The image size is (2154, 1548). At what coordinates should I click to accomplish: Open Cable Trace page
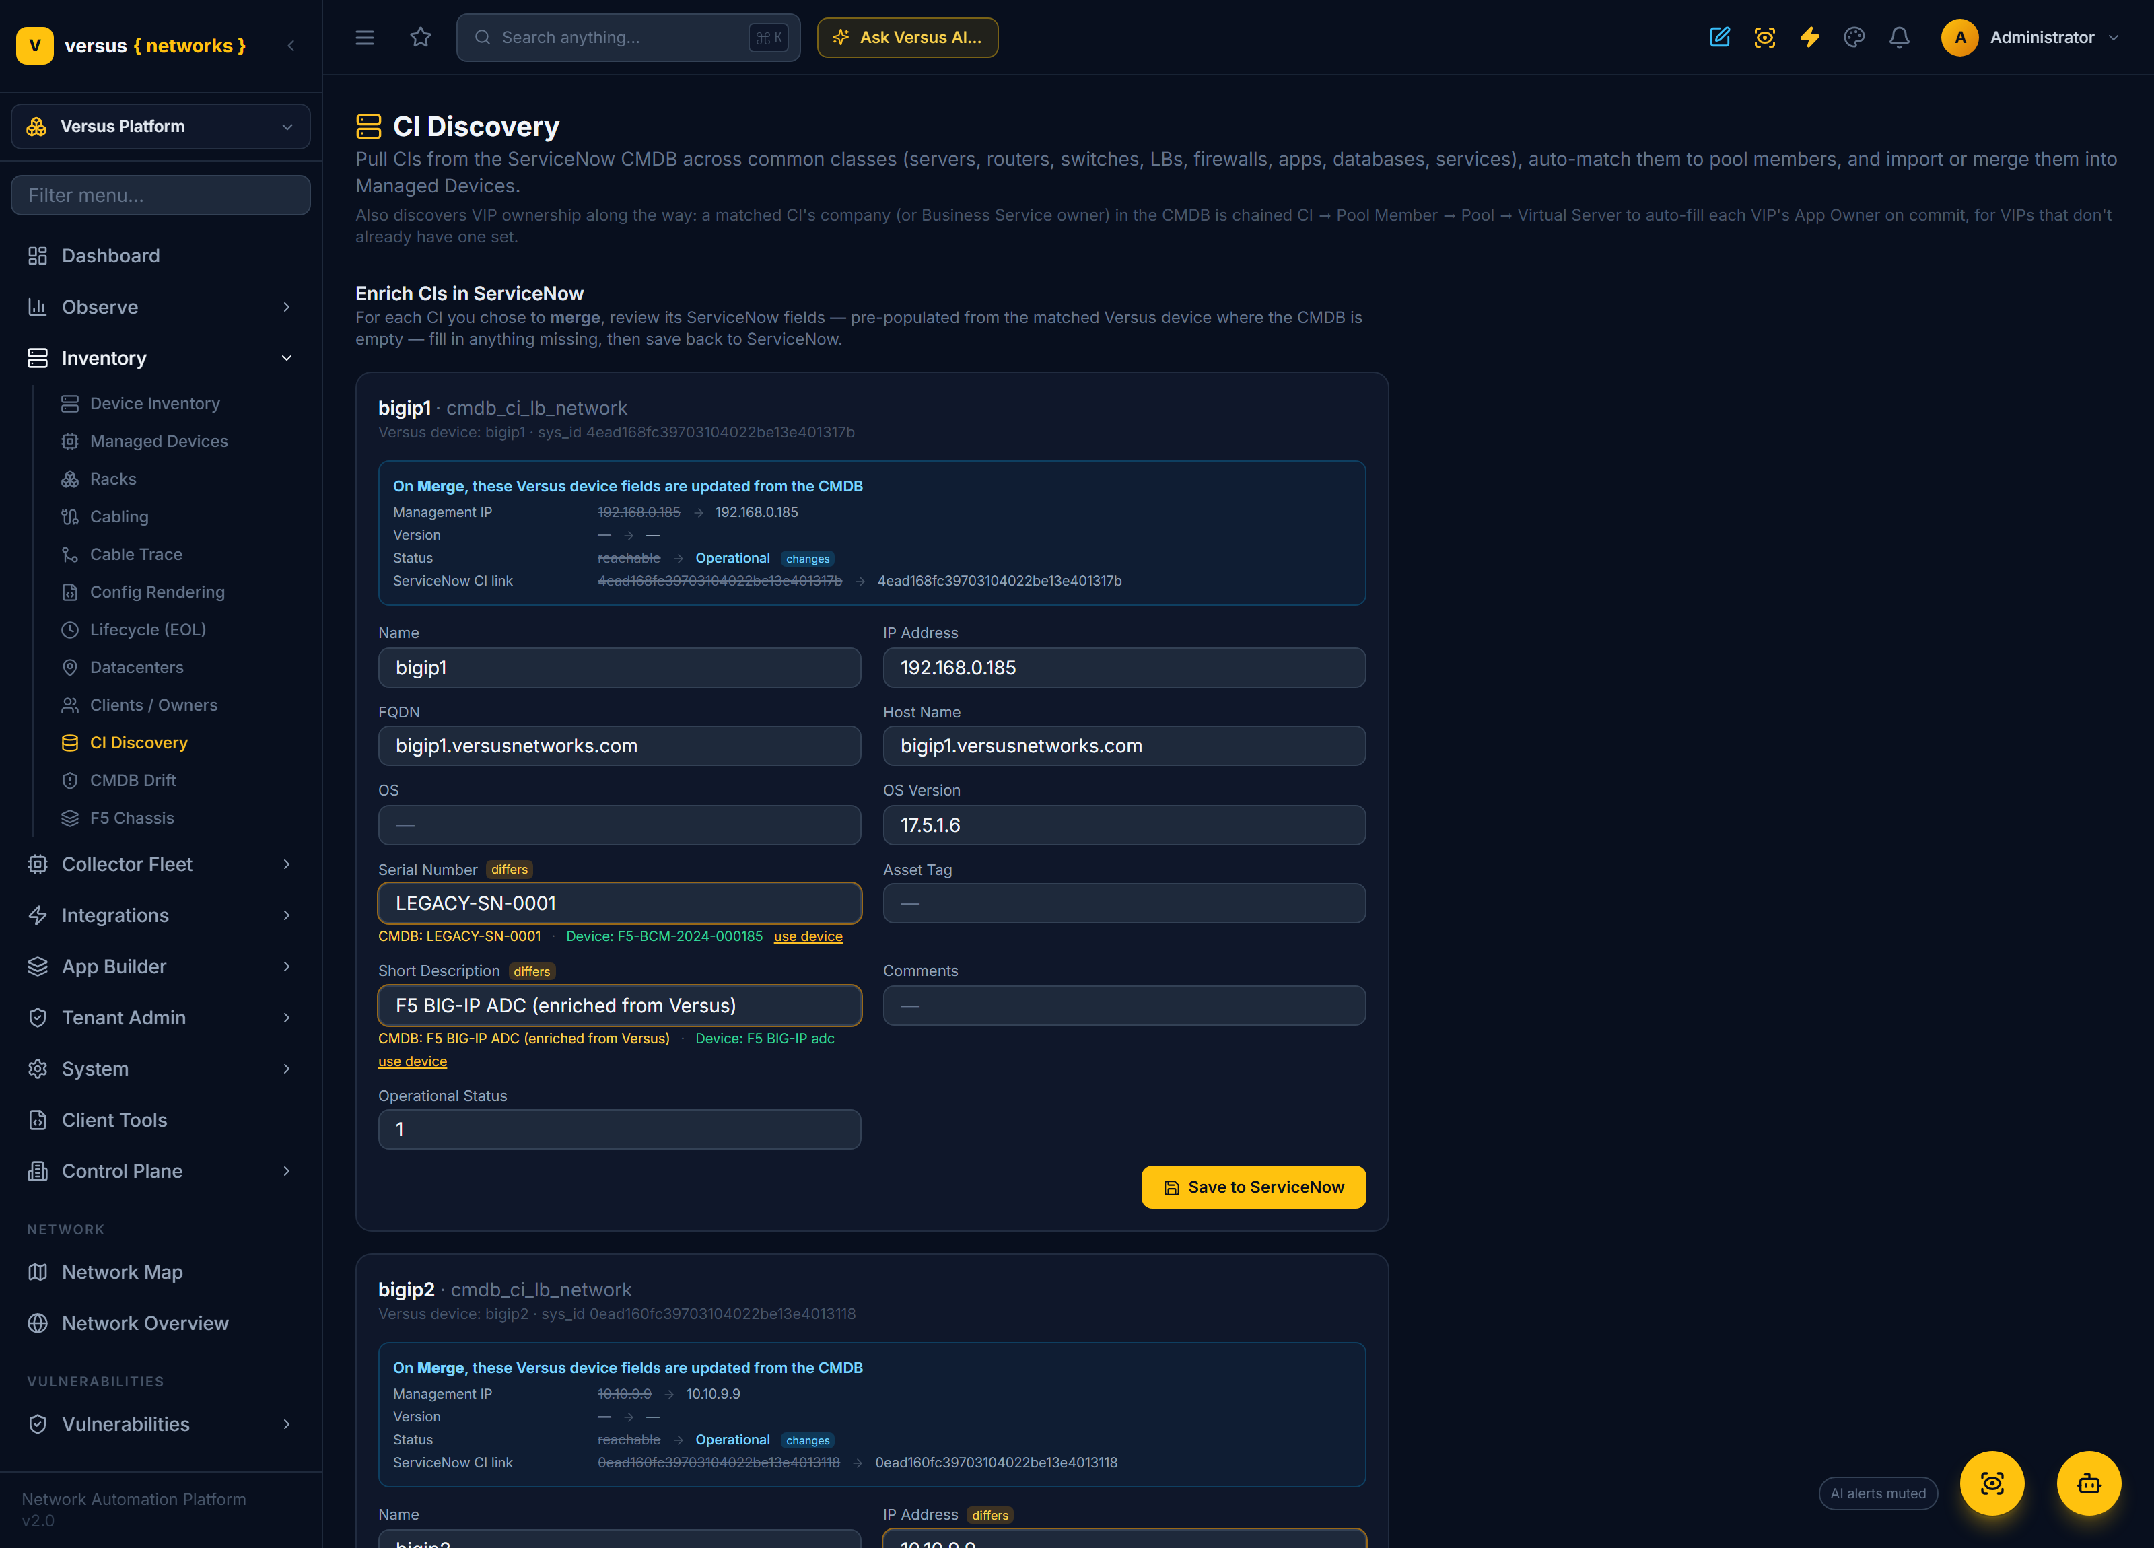[x=136, y=555]
